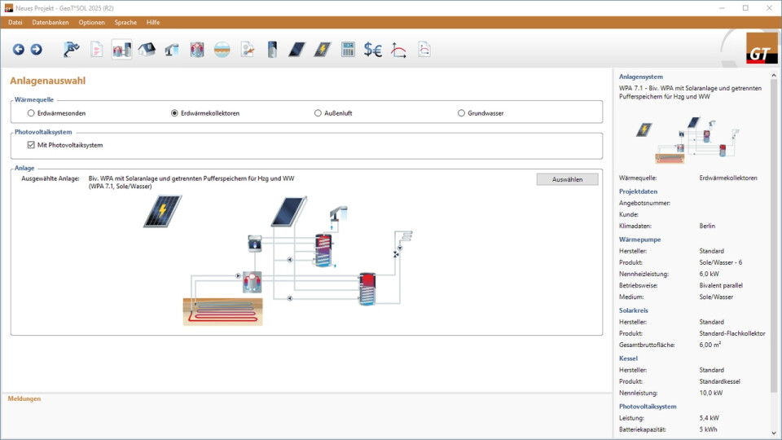Select the photovoltaic panel with lightning icon
Image resolution: width=782 pixels, height=440 pixels.
[x=323, y=50]
